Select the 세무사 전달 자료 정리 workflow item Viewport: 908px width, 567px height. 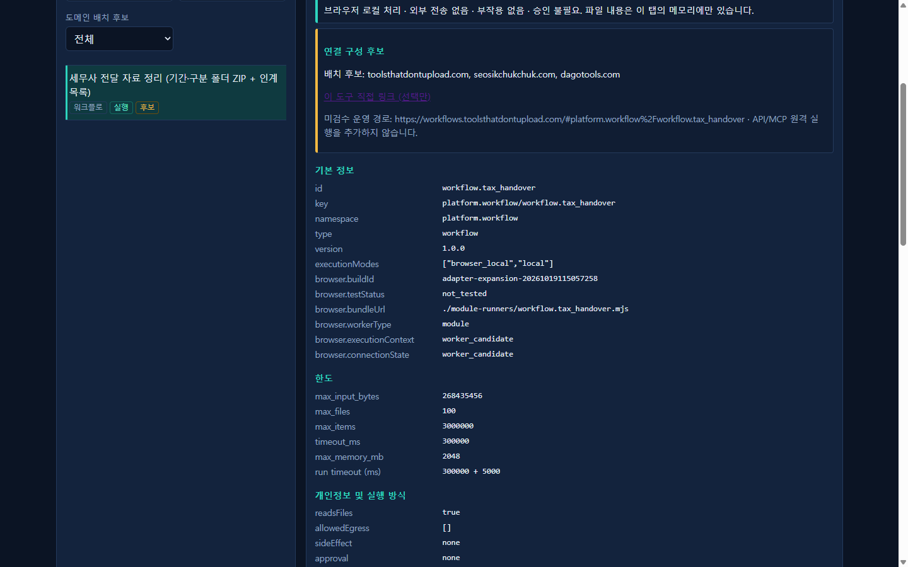[176, 93]
